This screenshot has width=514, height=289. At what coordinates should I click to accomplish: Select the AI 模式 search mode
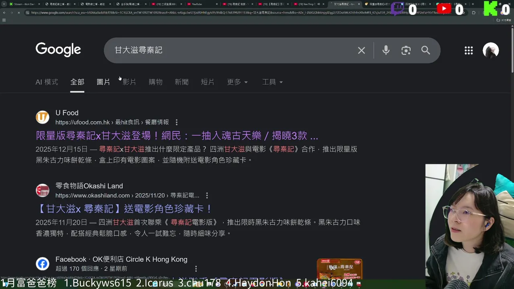[x=47, y=82]
